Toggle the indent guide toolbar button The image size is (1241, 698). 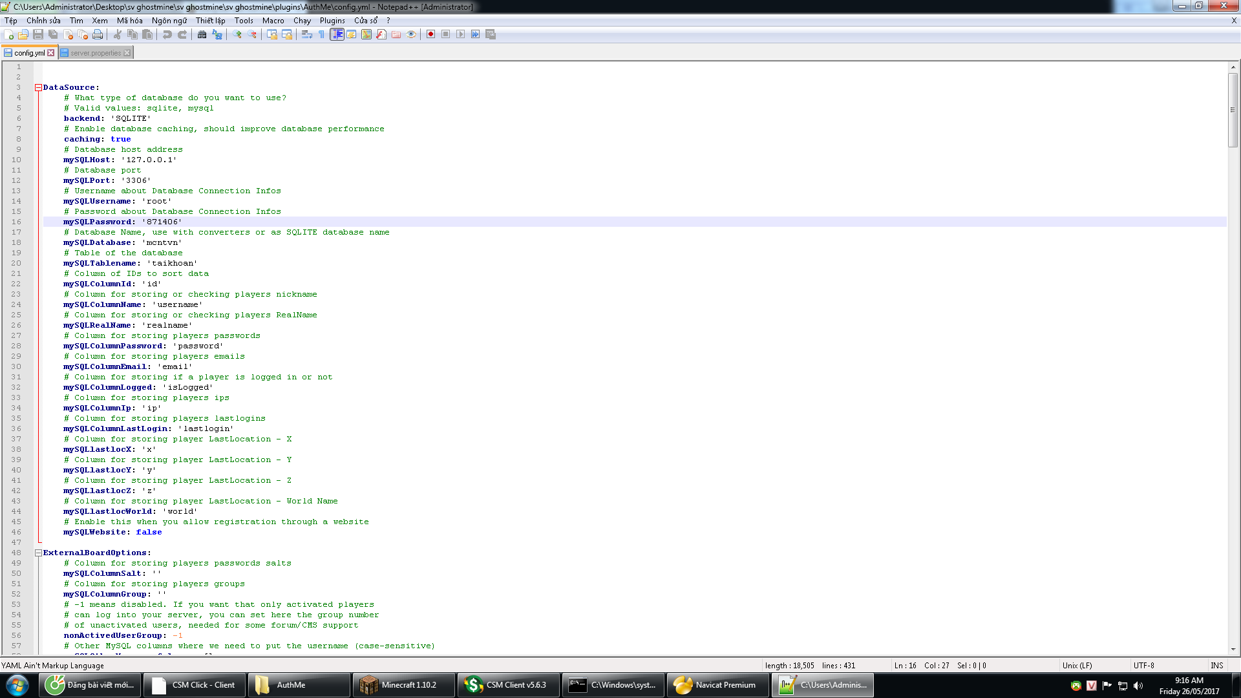click(x=337, y=34)
